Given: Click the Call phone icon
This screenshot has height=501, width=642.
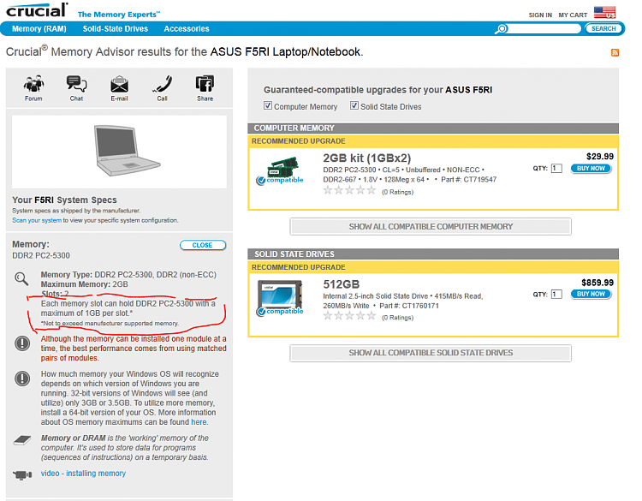Looking at the screenshot, I should tap(162, 84).
